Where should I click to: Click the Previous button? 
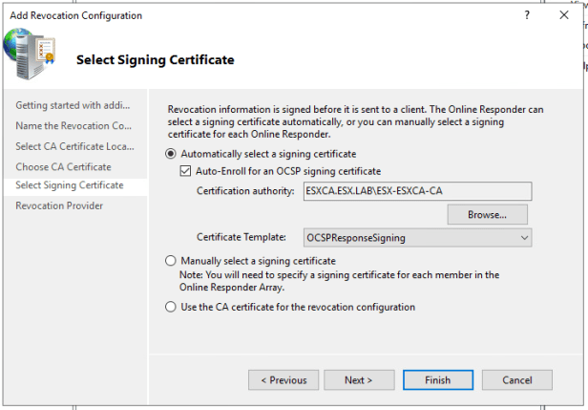click(283, 380)
